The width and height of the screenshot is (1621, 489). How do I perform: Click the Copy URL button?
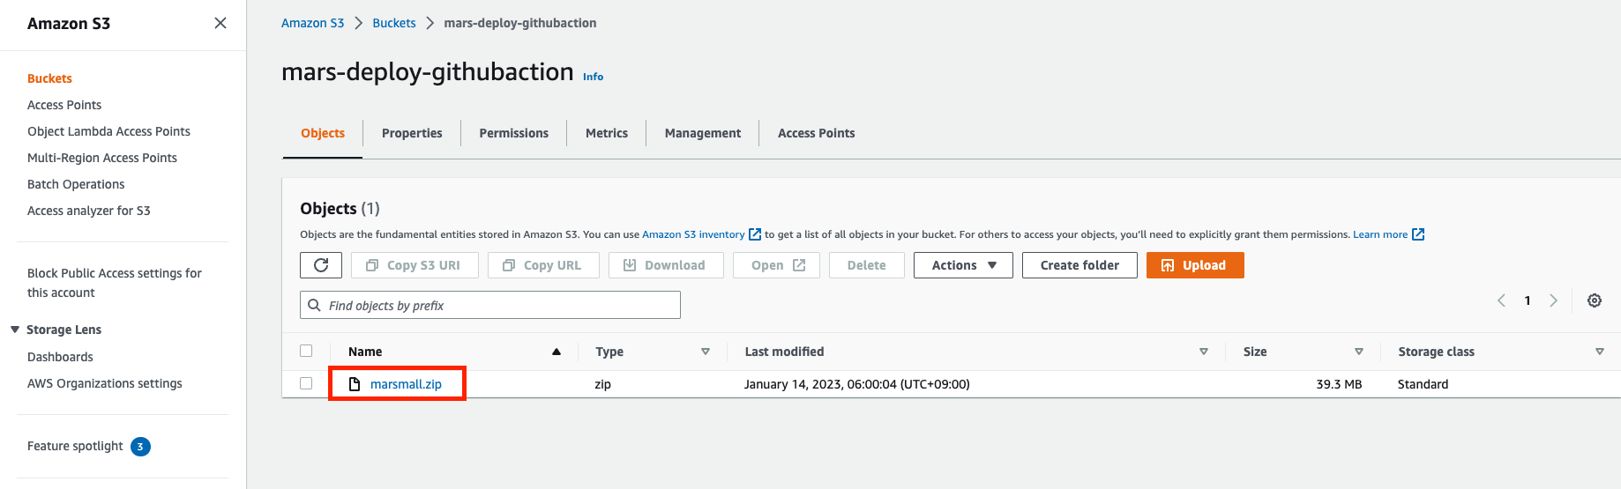(x=543, y=265)
